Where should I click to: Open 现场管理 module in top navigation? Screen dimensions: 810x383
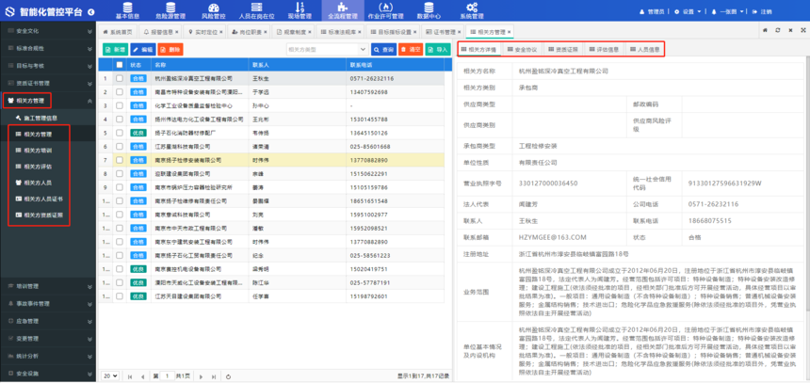tap(300, 9)
